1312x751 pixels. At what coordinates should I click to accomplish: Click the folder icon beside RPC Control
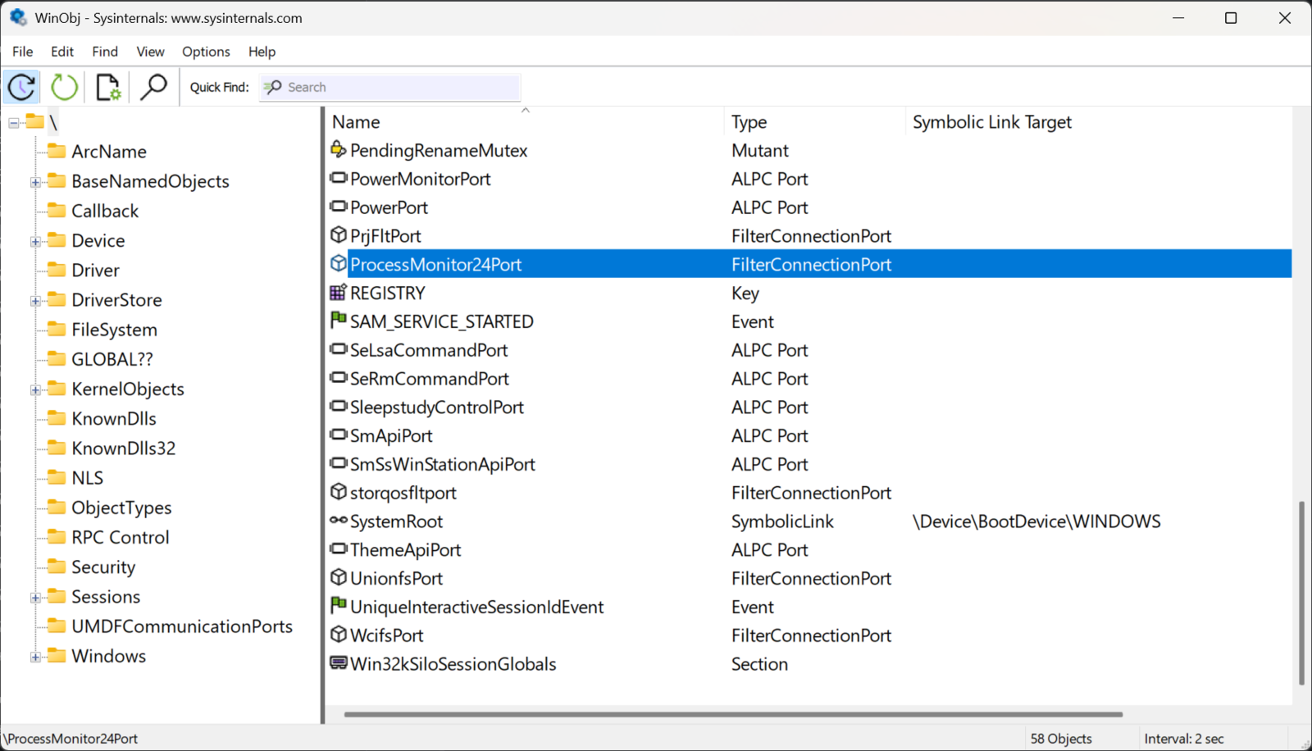(57, 536)
